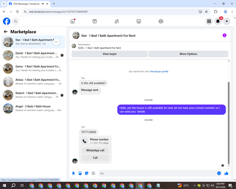The width and height of the screenshot is (236, 189).
Task: Click the 'Message sent' bubble
Action: pos(90,90)
